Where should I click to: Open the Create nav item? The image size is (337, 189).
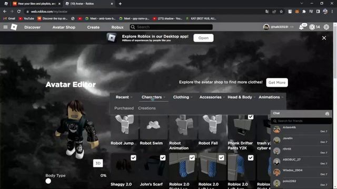93,27
